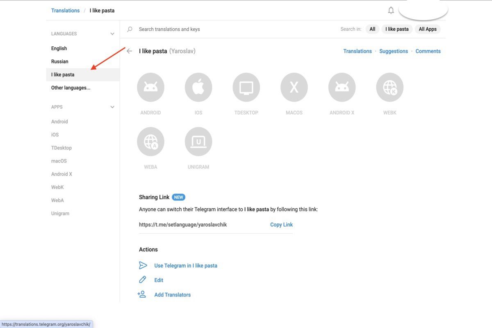
Task: Focus the search translations and keys field
Action: click(x=230, y=29)
